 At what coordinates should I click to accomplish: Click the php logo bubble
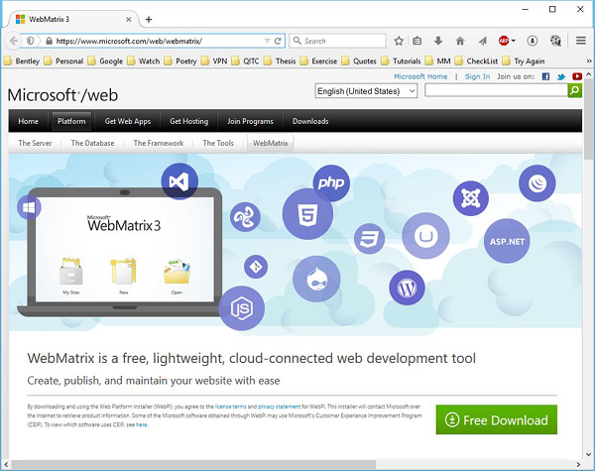[x=331, y=182]
